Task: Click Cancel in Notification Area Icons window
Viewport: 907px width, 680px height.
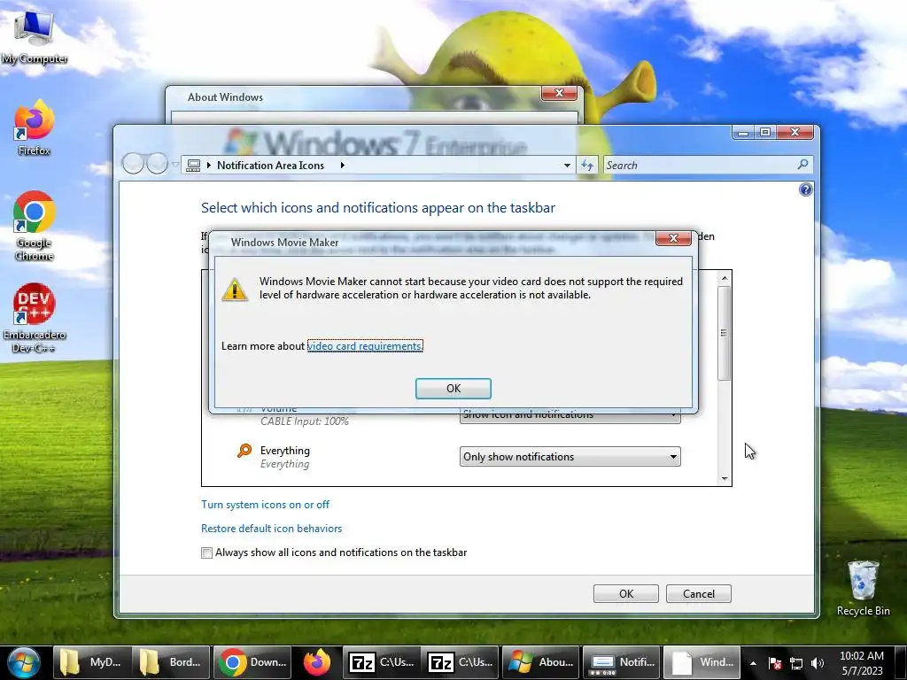Action: 698,594
